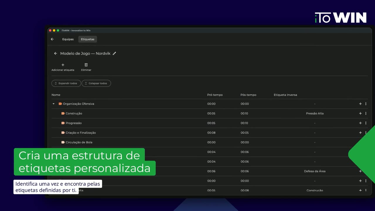Viewport: 375px width, 211px height.
Task: Select the Circulação de Bola tag row
Action: pyautogui.click(x=209, y=142)
